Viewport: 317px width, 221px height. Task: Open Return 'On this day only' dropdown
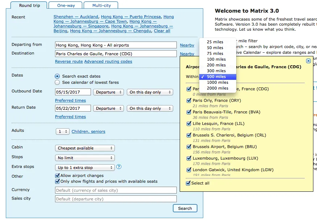click(x=150, y=108)
